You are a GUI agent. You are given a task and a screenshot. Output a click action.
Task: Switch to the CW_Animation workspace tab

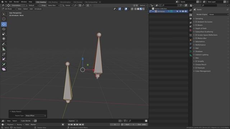pos(65,2)
